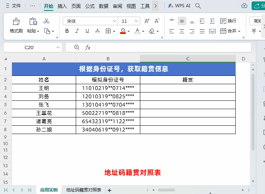Image resolution: width=265 pixels, height=194 pixels.
Task: Open the font name (宋体) dropdown
Action: [x=115, y=21]
